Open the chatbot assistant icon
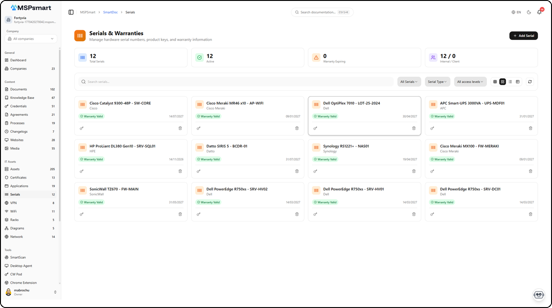Viewport: 552px width, 308px height. pos(539,295)
